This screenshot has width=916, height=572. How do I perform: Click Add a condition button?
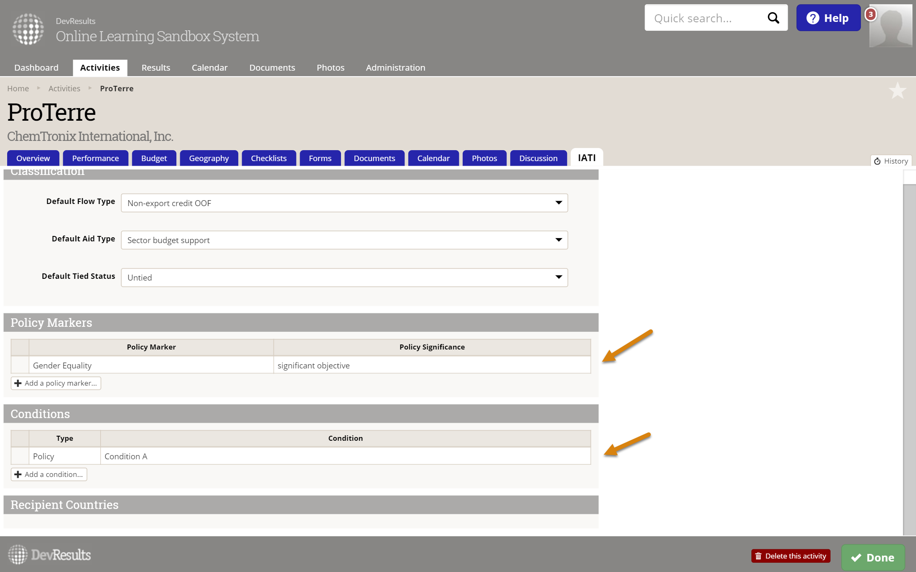click(x=49, y=474)
